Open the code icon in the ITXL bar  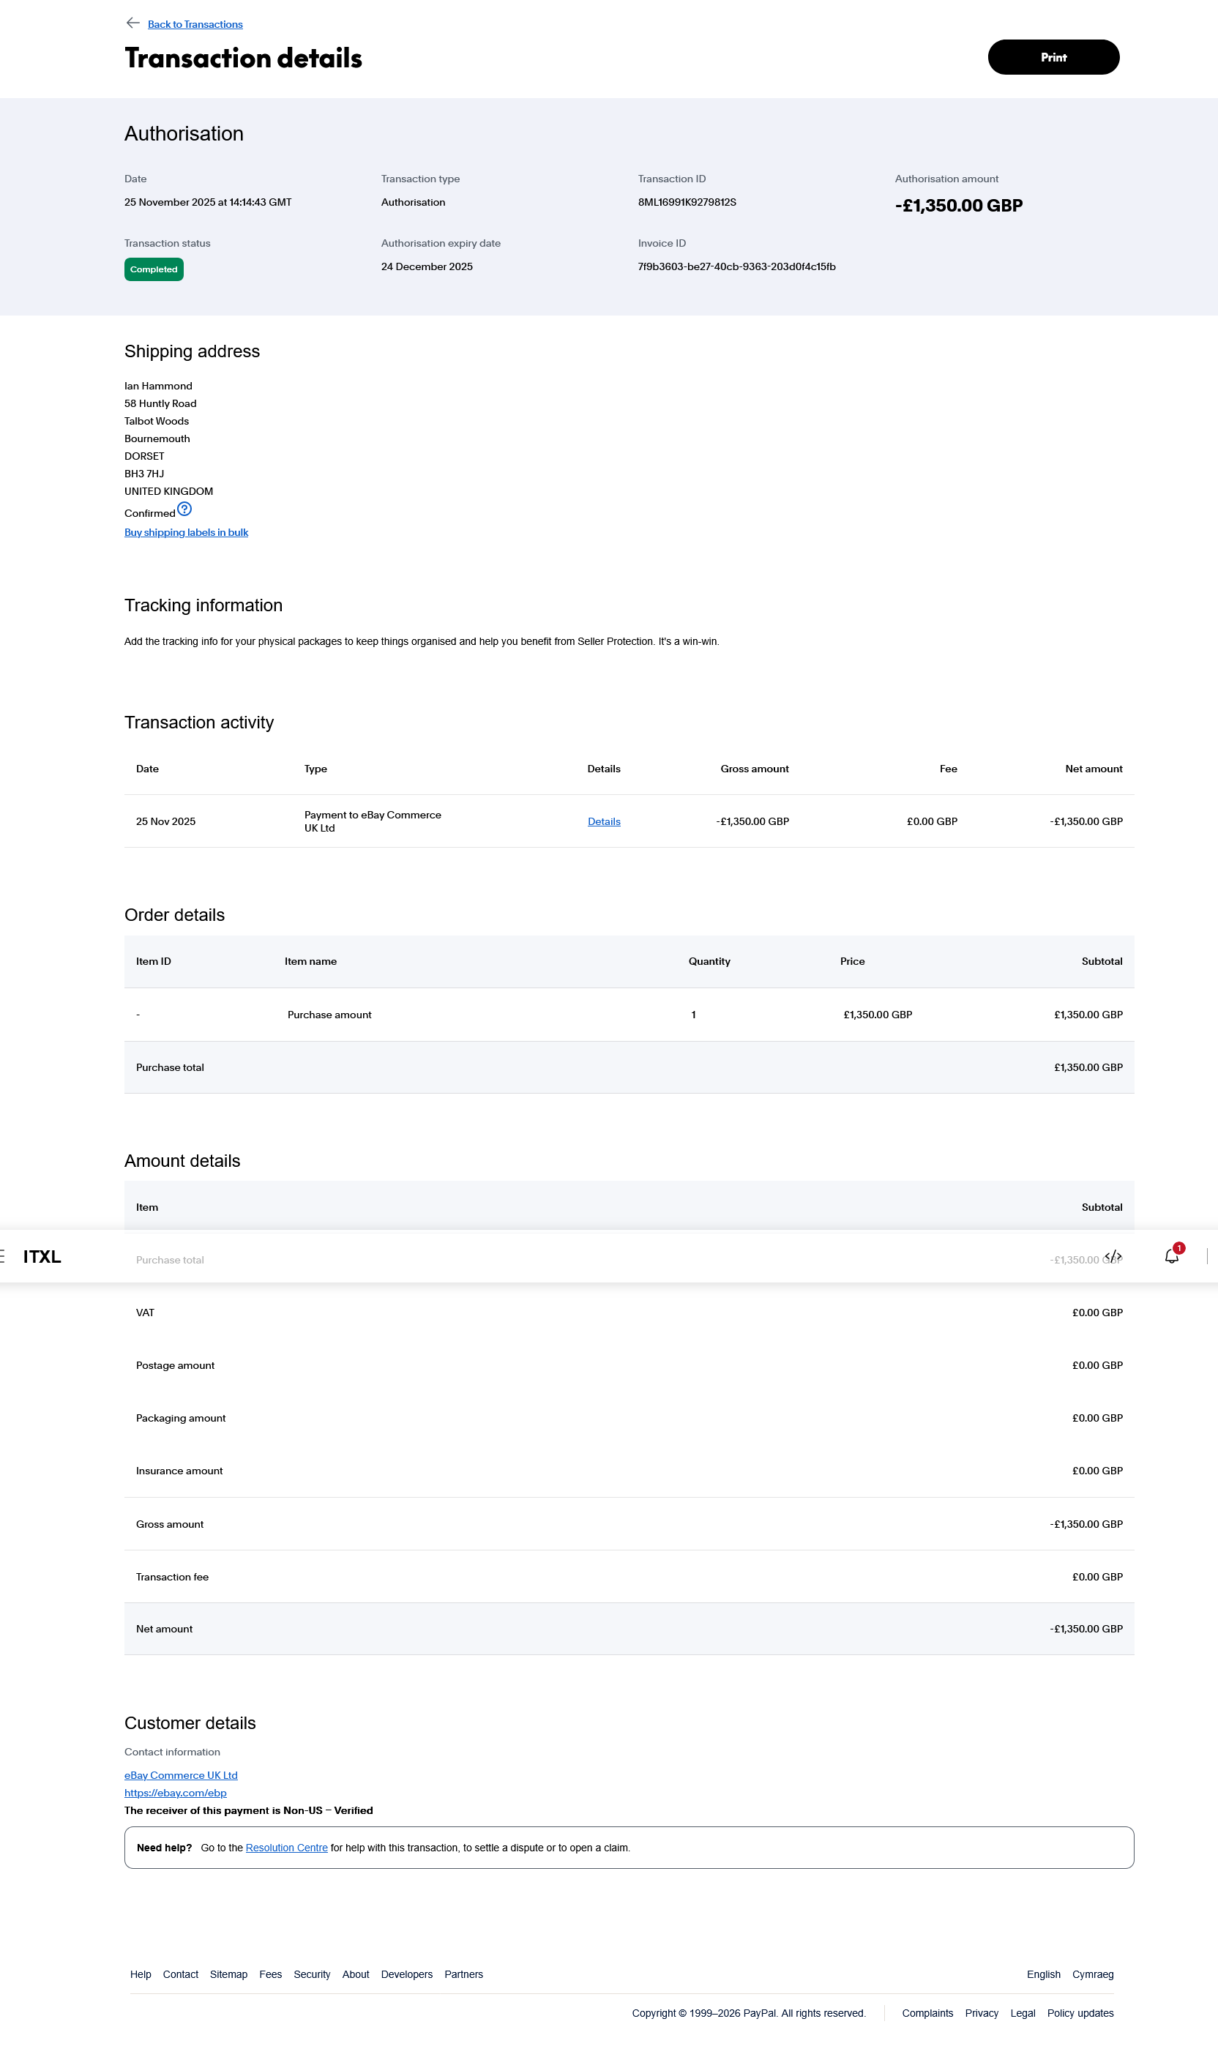click(1113, 1257)
